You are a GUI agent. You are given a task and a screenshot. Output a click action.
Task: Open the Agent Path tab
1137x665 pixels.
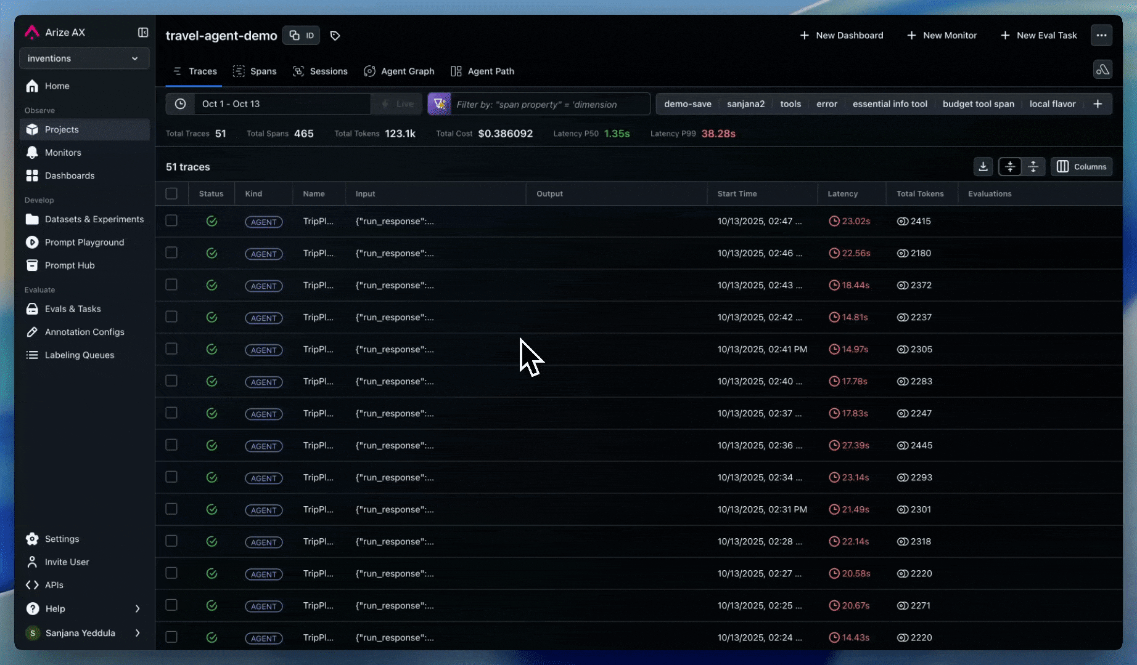pos(483,71)
